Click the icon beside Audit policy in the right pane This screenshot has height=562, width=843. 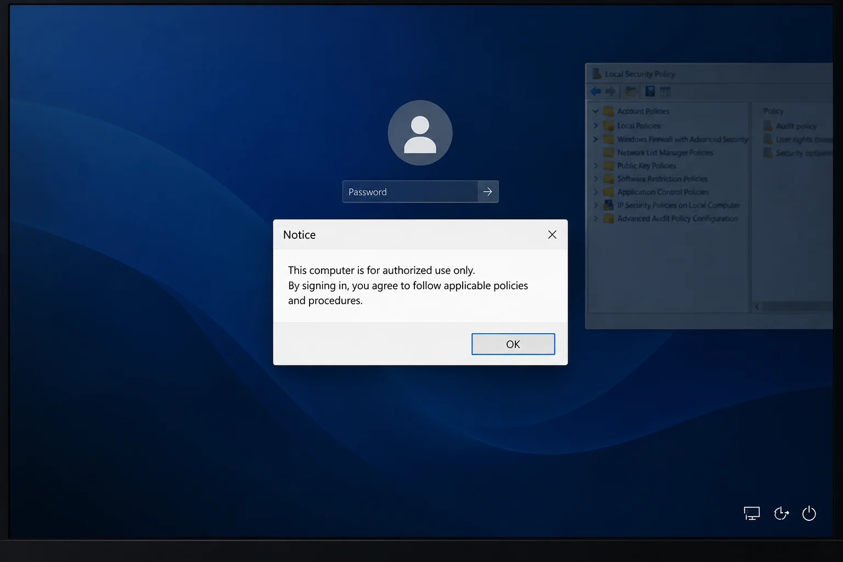(x=768, y=126)
